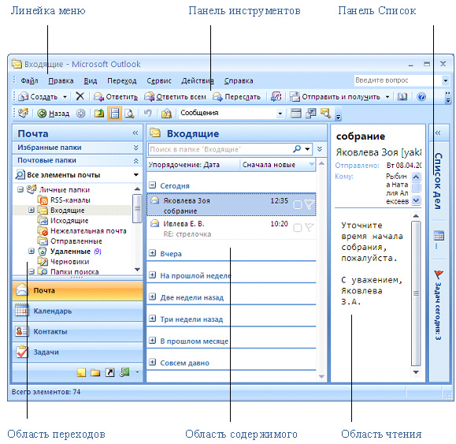Click the Undo arrow icon

pos(148,113)
